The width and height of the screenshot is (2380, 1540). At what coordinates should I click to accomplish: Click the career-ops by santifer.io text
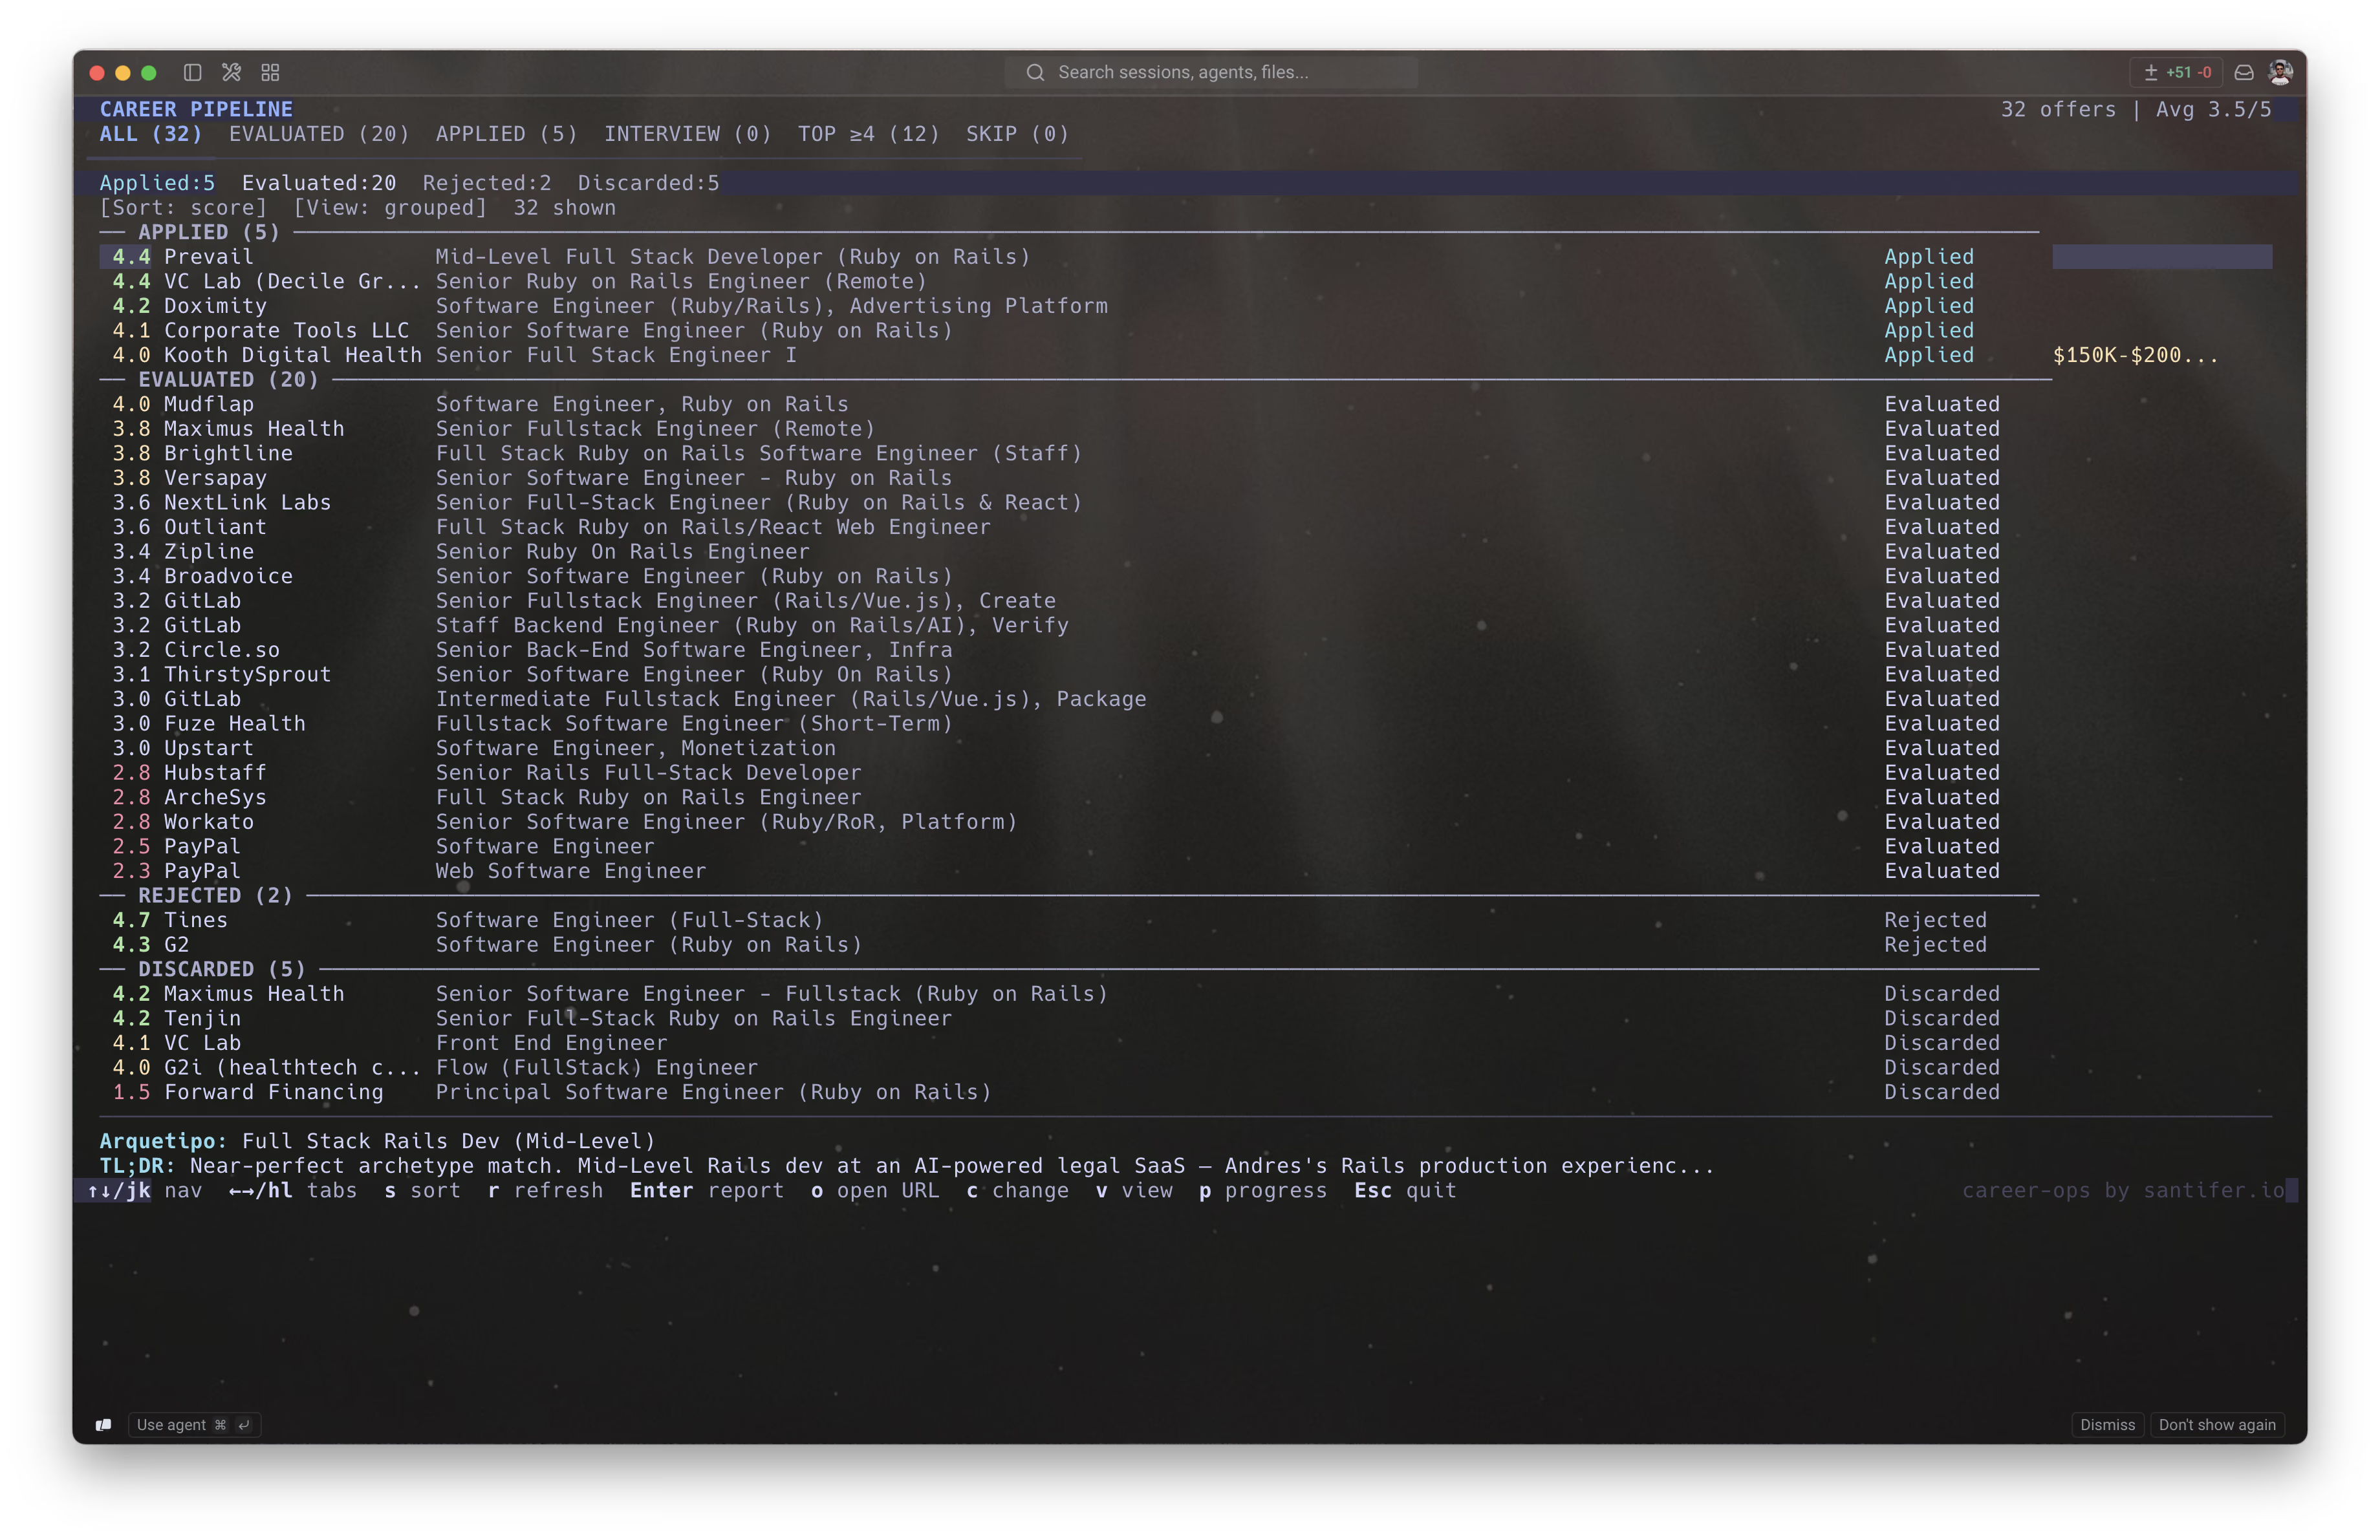tap(2123, 1190)
